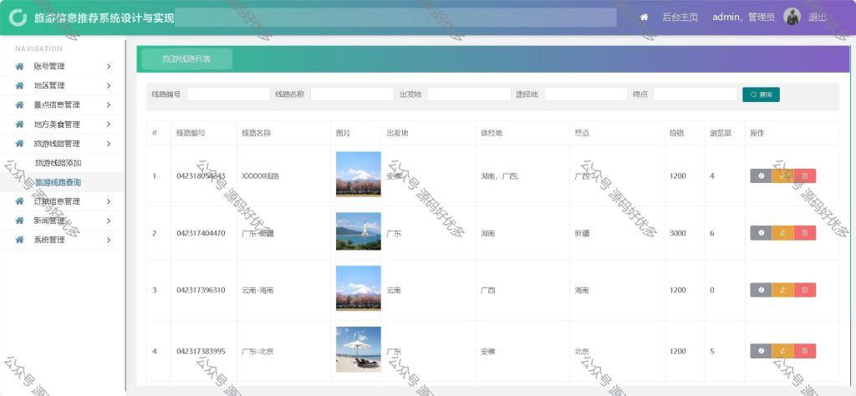Click the 湖南, 广西, waypoint cell
The height and width of the screenshot is (396, 856).
(x=500, y=176)
